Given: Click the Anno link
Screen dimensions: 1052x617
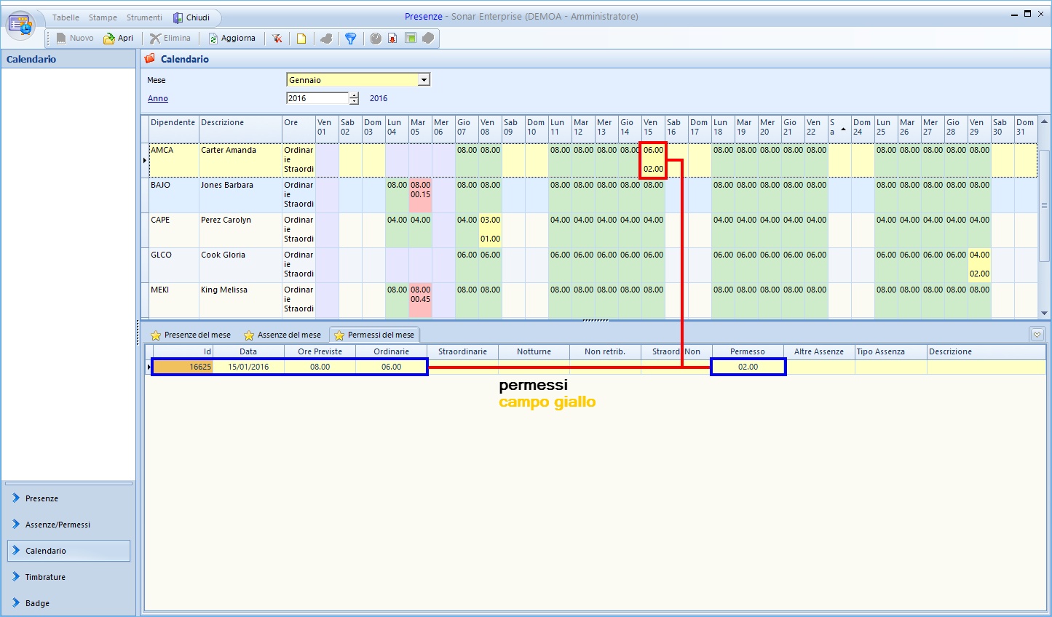Looking at the screenshot, I should point(158,99).
